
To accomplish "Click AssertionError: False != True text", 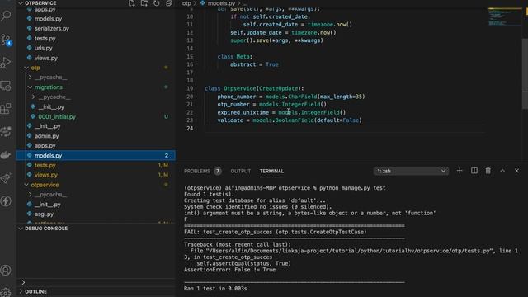I will pyautogui.click(x=229, y=270).
